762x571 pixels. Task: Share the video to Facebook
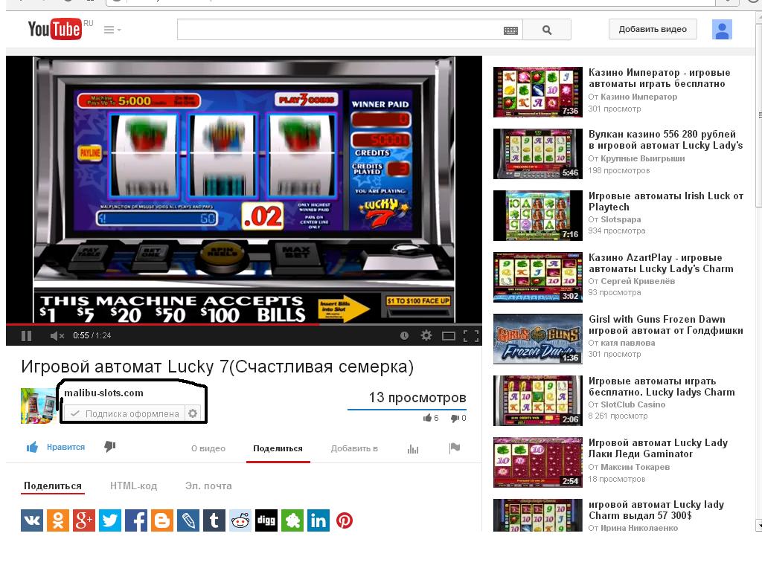(136, 520)
